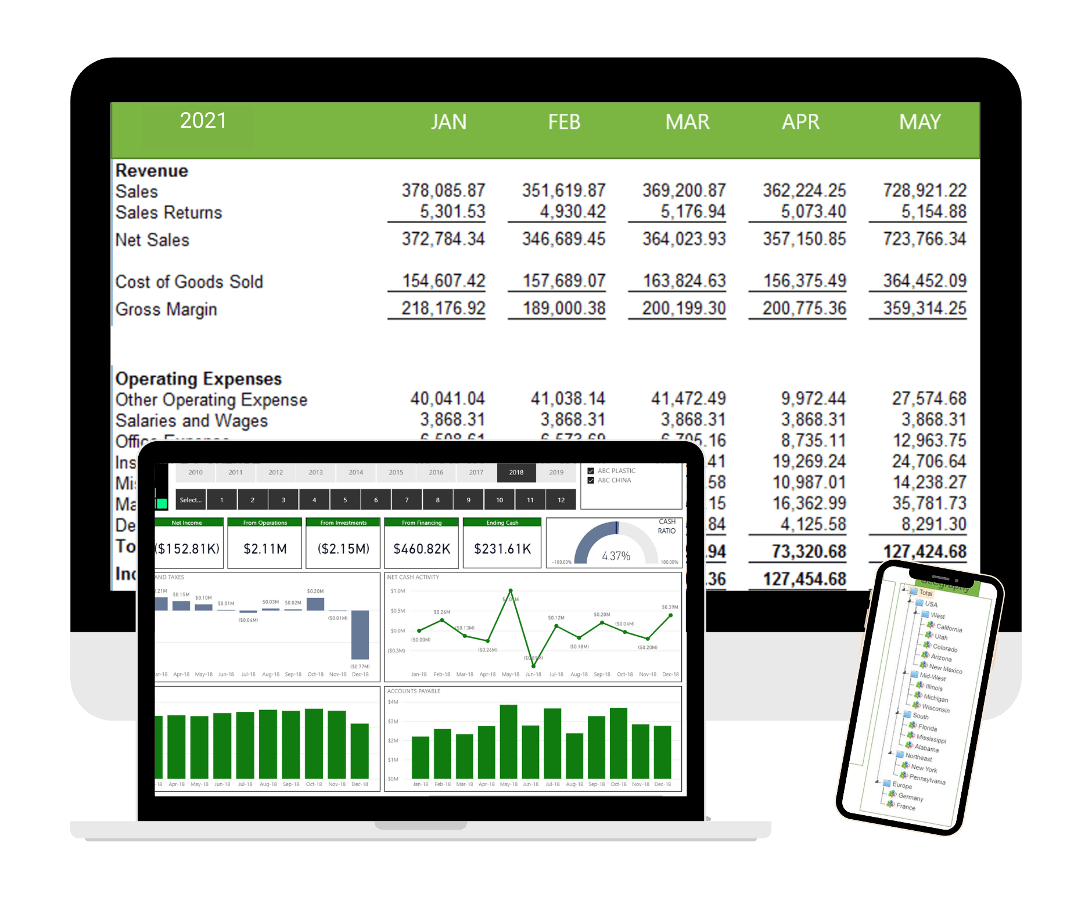Click the MAY column header

(920, 122)
